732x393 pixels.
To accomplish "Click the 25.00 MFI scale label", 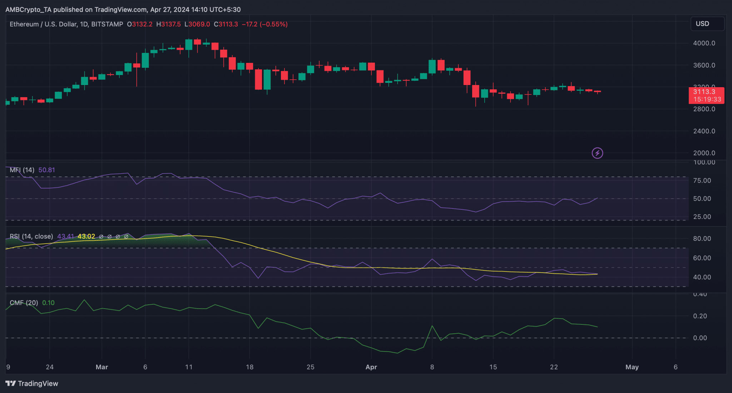I will click(702, 217).
